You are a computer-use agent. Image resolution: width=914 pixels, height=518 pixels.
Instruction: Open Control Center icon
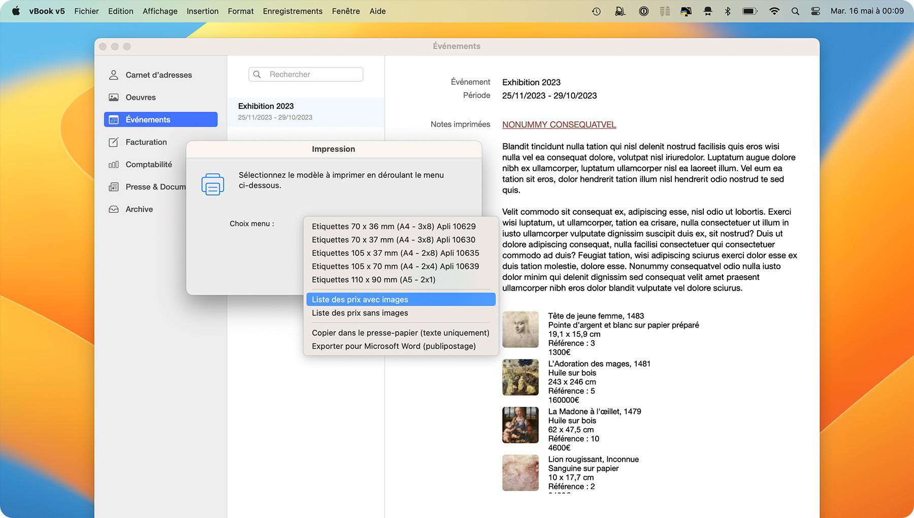(815, 11)
